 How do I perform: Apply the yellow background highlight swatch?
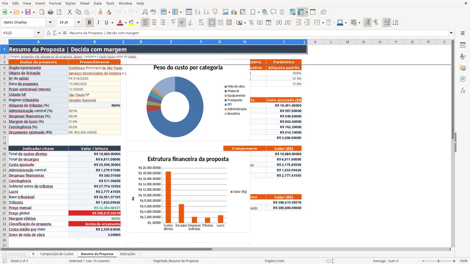132,23
